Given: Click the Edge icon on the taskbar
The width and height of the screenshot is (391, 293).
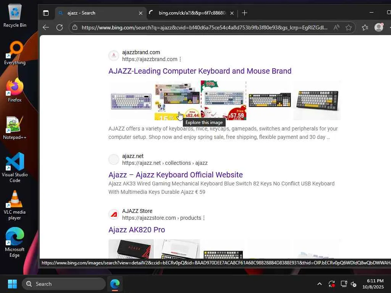Looking at the screenshot, I should point(115,284).
